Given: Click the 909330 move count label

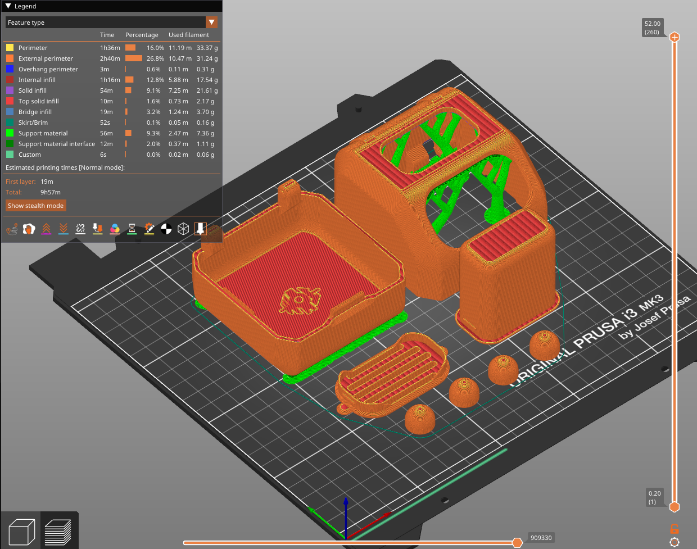Looking at the screenshot, I should [x=541, y=538].
